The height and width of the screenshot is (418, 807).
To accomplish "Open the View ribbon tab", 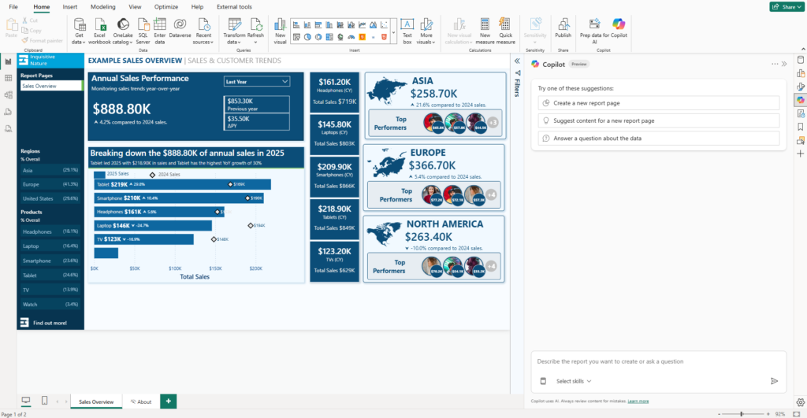I will pos(135,6).
